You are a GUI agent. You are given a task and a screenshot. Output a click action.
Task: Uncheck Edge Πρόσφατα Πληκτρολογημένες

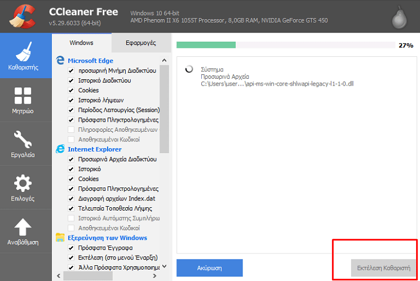pyautogui.click(x=71, y=120)
